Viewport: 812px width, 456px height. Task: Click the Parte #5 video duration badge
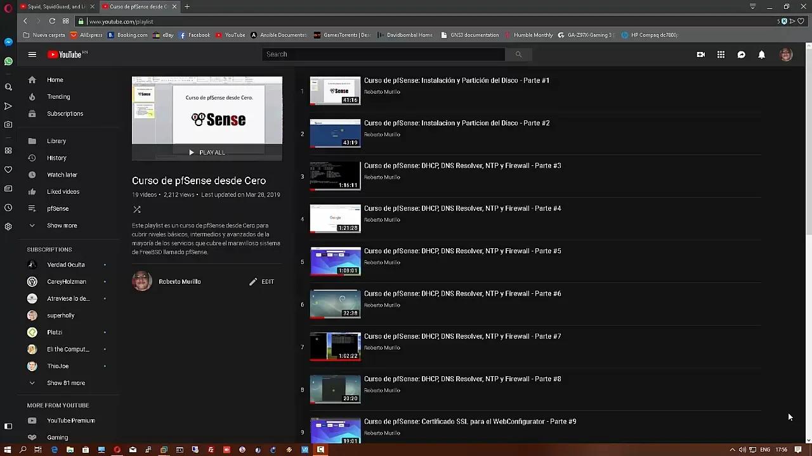click(x=350, y=270)
